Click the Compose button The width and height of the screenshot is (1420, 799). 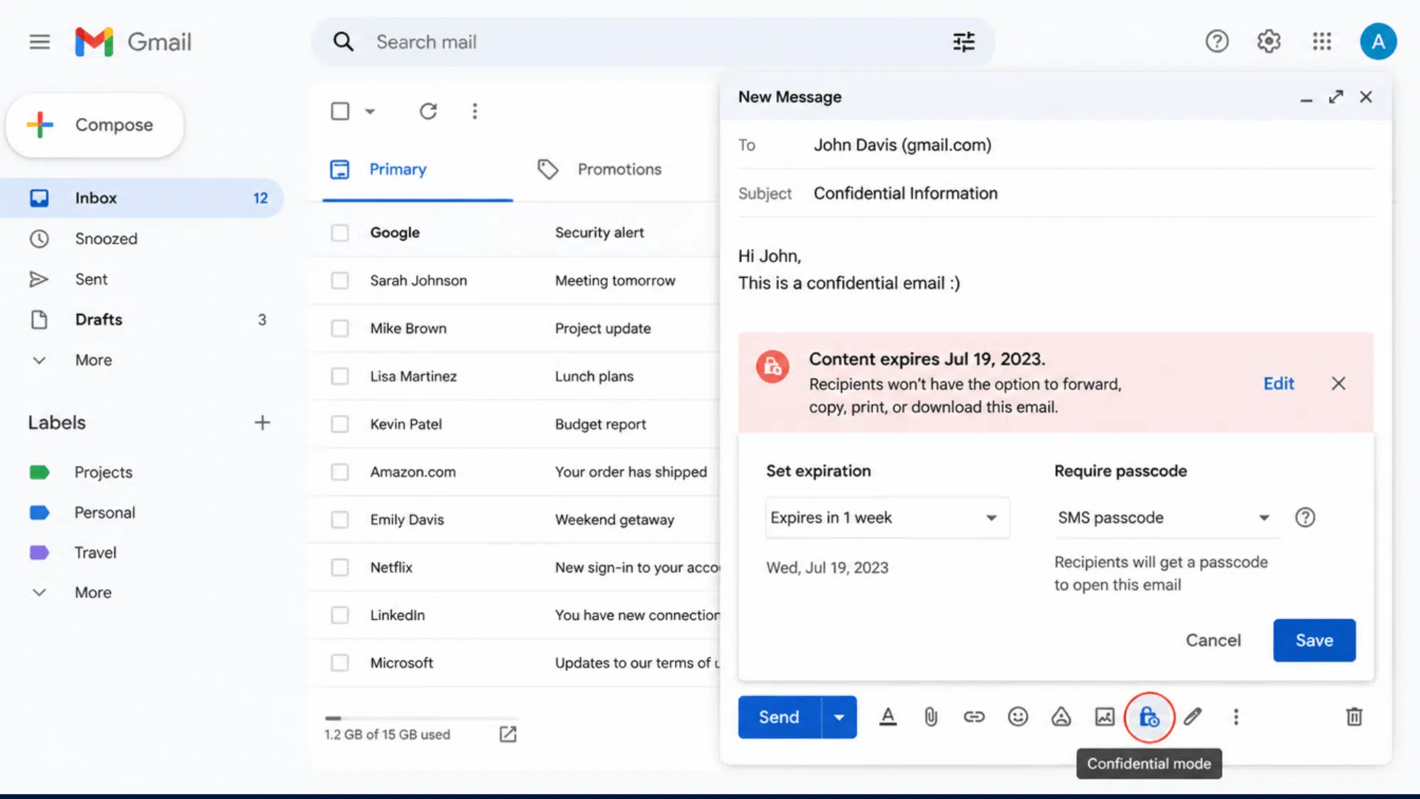(95, 125)
